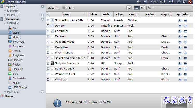The width and height of the screenshot is (195, 108).
Task: Switch to grid thumbnail view
Action: click(142, 8)
